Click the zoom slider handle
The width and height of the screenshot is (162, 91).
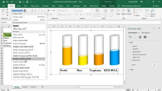(x=149, y=90)
